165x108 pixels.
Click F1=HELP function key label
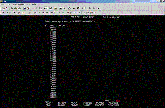click(x=50, y=103)
